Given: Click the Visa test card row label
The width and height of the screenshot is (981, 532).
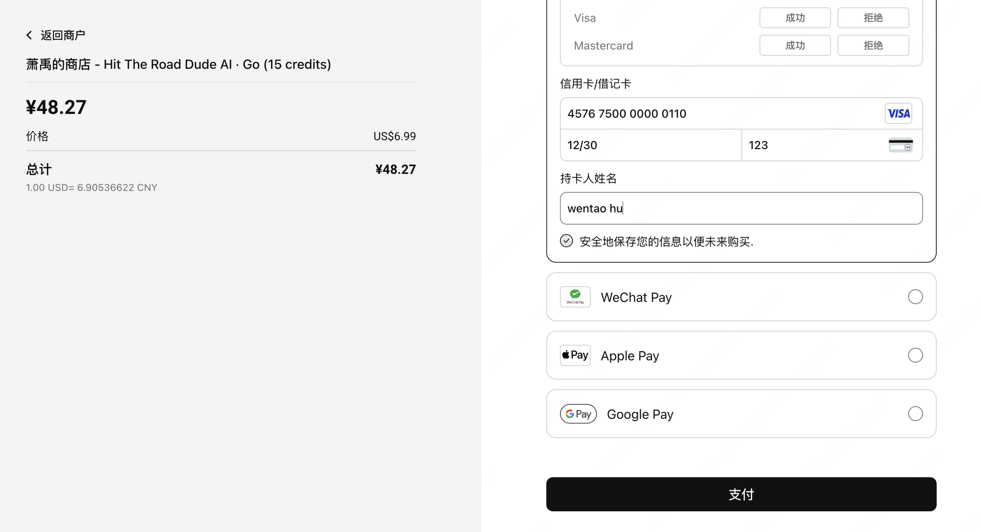Looking at the screenshot, I should 585,18.
